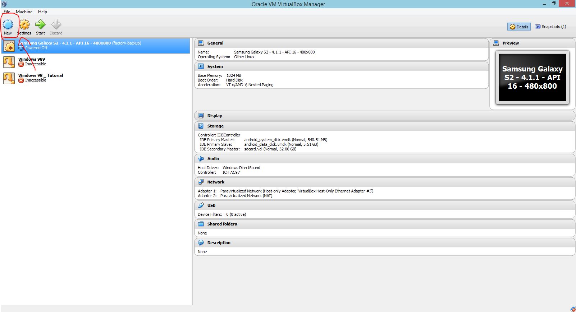Viewport: 576px width, 312px height.
Task: Click the Powered Off state icon
Action: click(21, 48)
